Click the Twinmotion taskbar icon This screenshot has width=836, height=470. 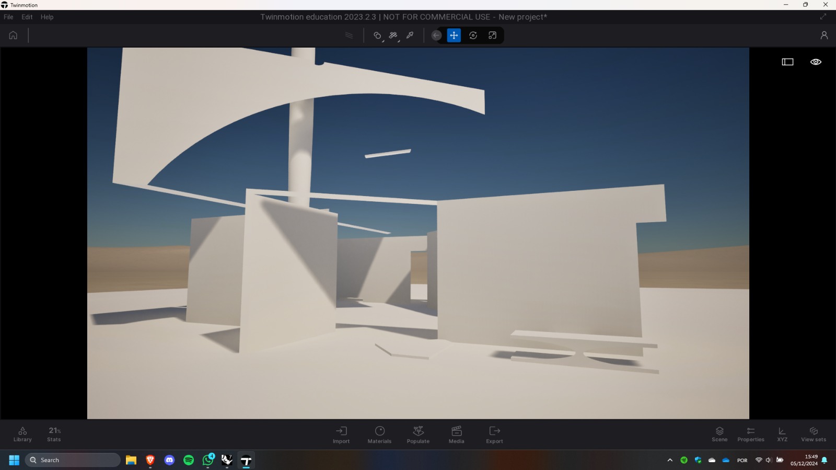point(246,460)
